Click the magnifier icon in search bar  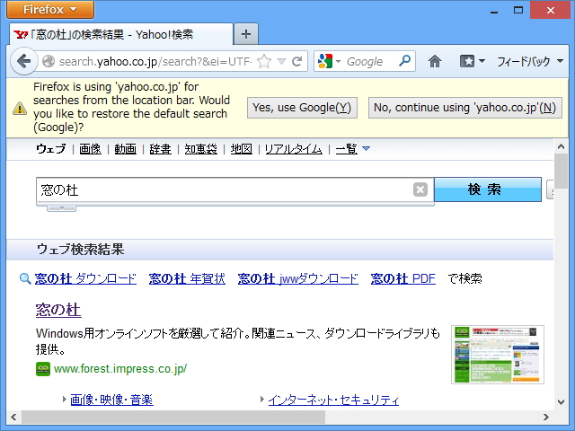(x=405, y=60)
